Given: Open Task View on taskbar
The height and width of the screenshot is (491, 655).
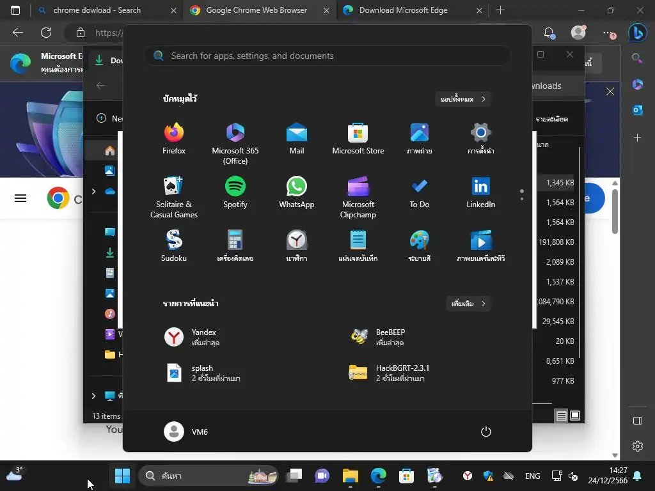Looking at the screenshot, I should [294, 476].
